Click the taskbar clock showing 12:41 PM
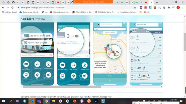This screenshot has height=104, width=186. [x=173, y=100]
